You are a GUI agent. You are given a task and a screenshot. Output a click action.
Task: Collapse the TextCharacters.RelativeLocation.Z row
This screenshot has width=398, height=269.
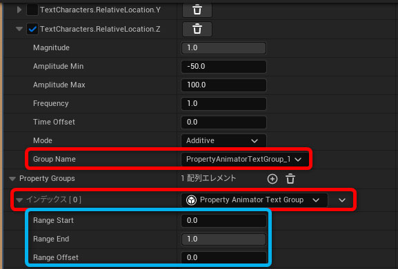(x=19, y=29)
